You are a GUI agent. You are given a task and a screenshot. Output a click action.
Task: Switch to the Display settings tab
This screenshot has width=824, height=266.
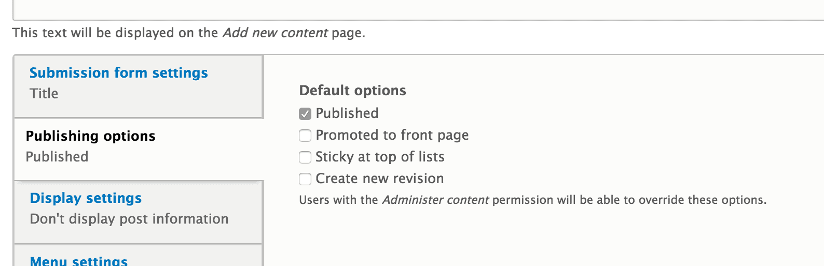click(86, 198)
